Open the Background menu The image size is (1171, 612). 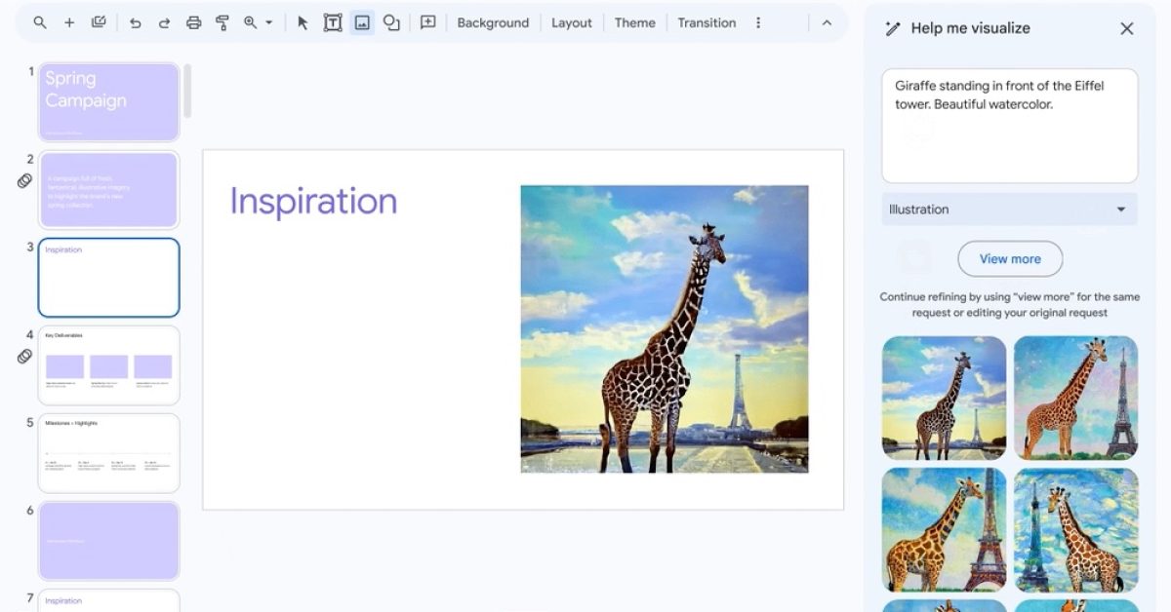tap(493, 21)
